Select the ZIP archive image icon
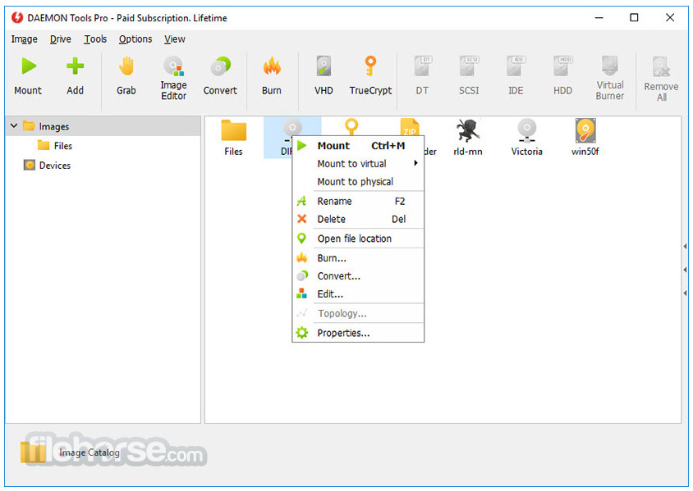Viewport: 693px width, 491px height. (x=410, y=127)
